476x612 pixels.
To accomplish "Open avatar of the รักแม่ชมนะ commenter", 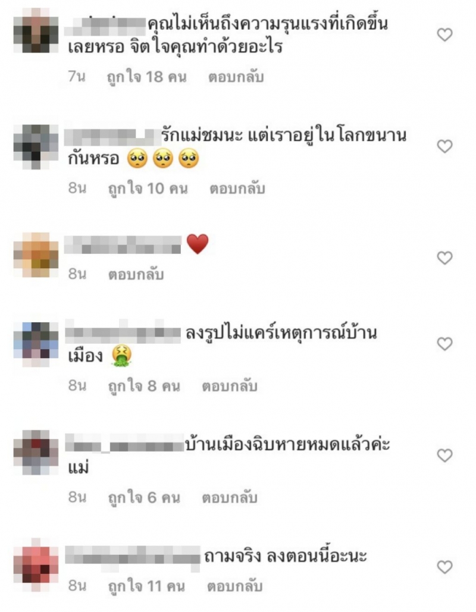I will tap(36, 147).
